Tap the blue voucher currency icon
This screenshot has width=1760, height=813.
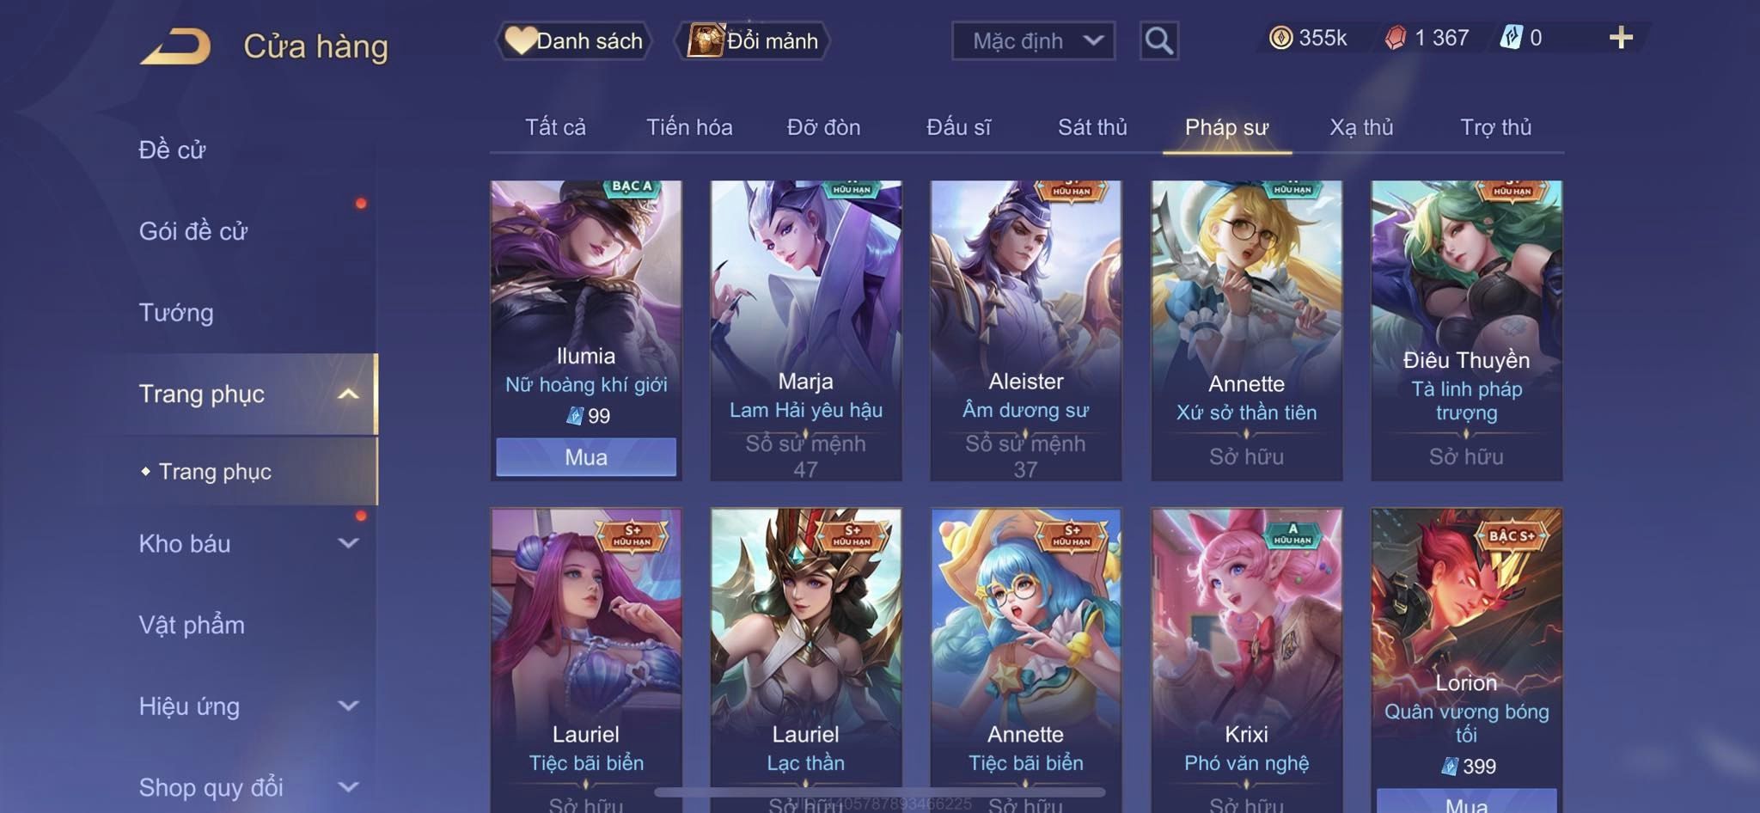click(1511, 38)
